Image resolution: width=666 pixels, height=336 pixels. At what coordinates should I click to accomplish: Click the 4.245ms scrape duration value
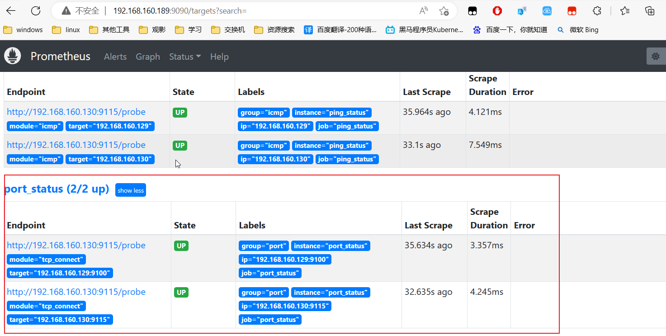pyautogui.click(x=487, y=292)
